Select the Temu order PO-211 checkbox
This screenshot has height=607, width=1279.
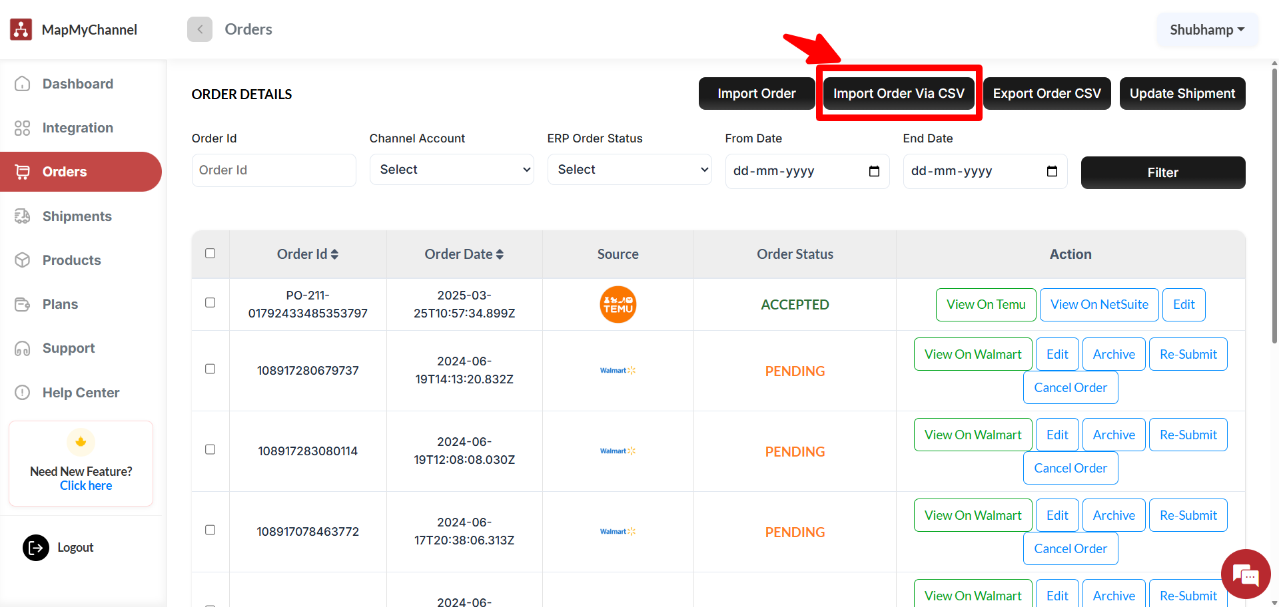pos(211,303)
